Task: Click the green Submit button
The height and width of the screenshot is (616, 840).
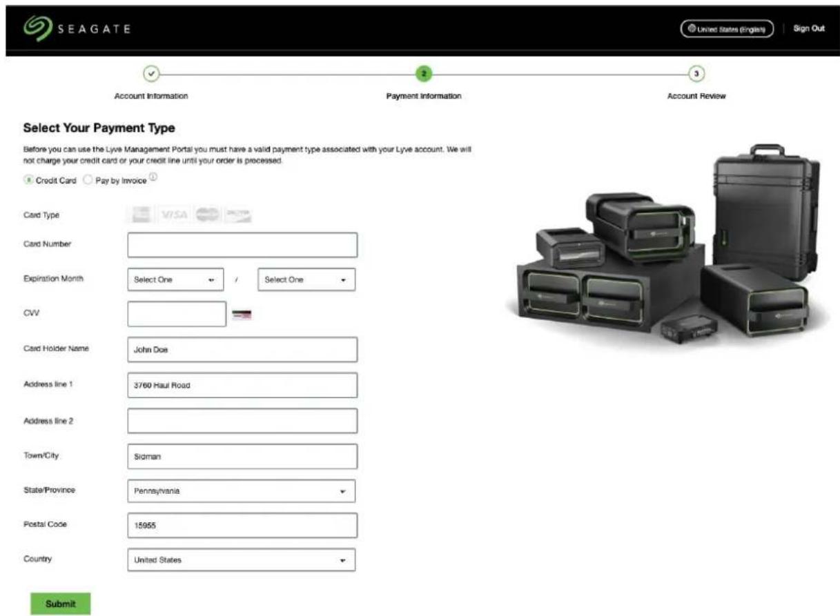Action: [61, 604]
